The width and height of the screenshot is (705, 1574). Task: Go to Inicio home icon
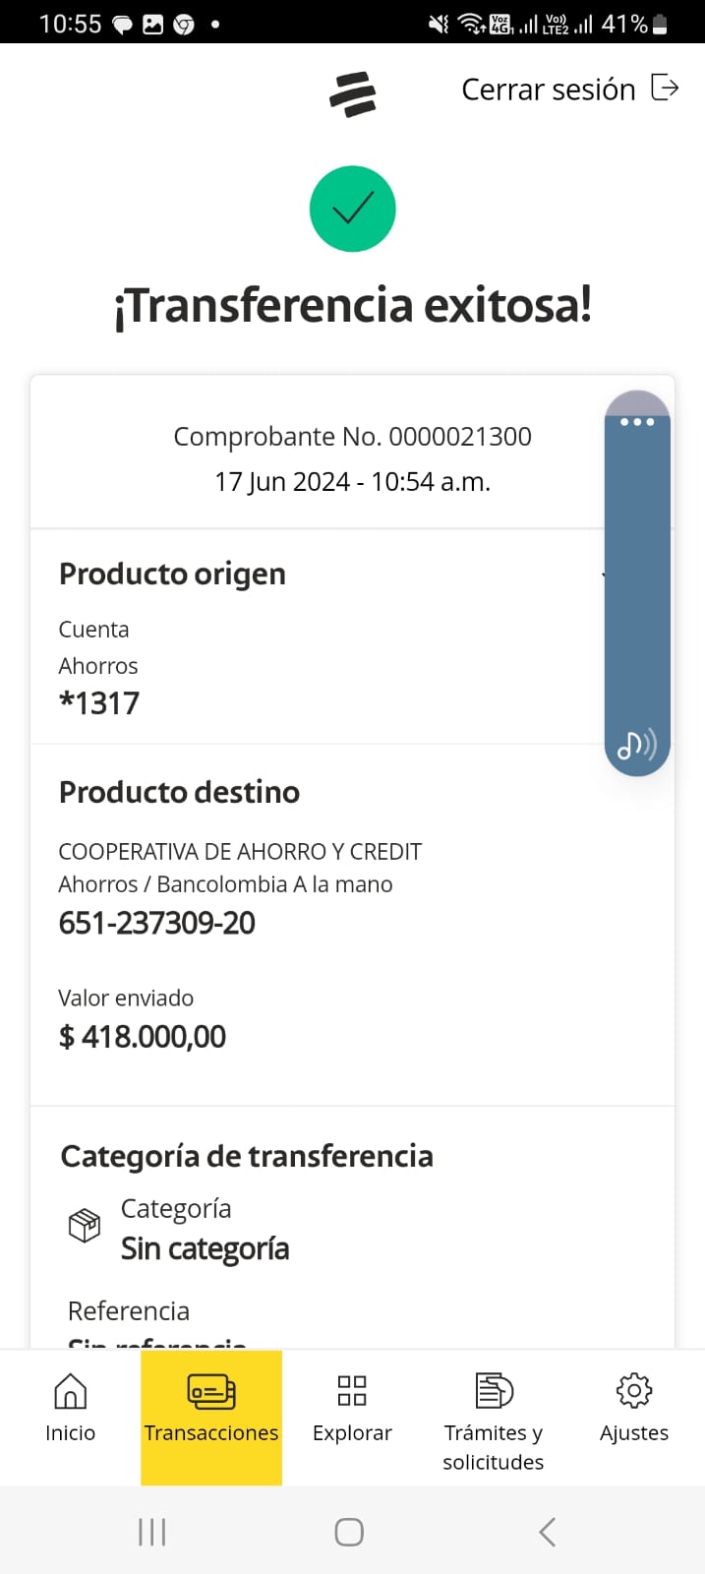[x=70, y=1391]
